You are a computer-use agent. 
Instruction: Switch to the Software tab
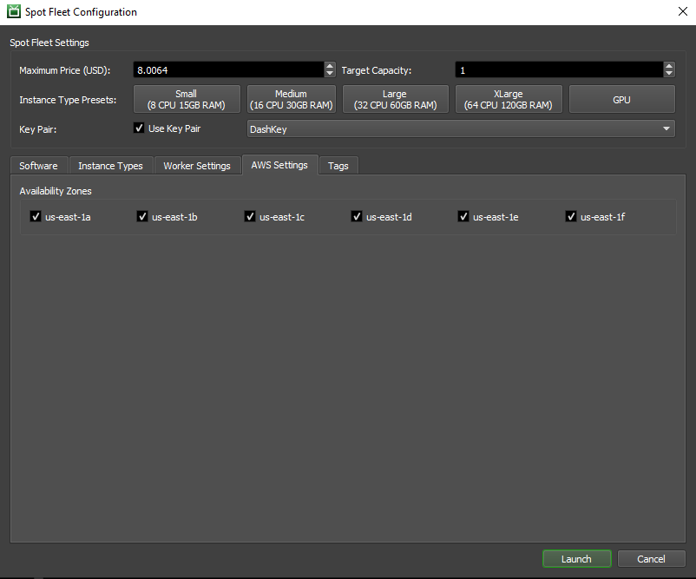pos(38,166)
